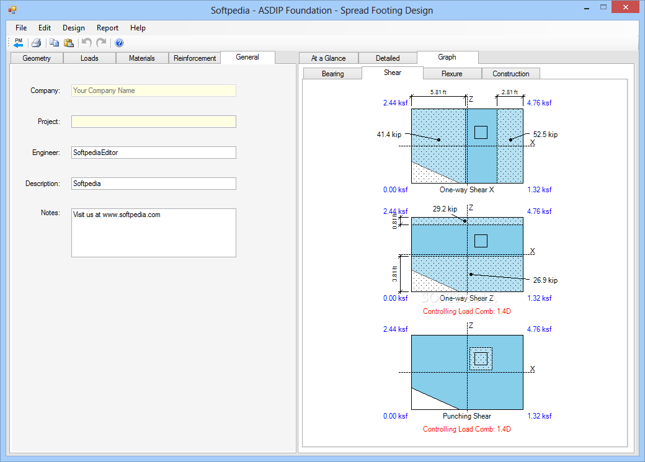Screen dimensions: 645x462
Task: Select the Graph tab
Action: click(447, 57)
